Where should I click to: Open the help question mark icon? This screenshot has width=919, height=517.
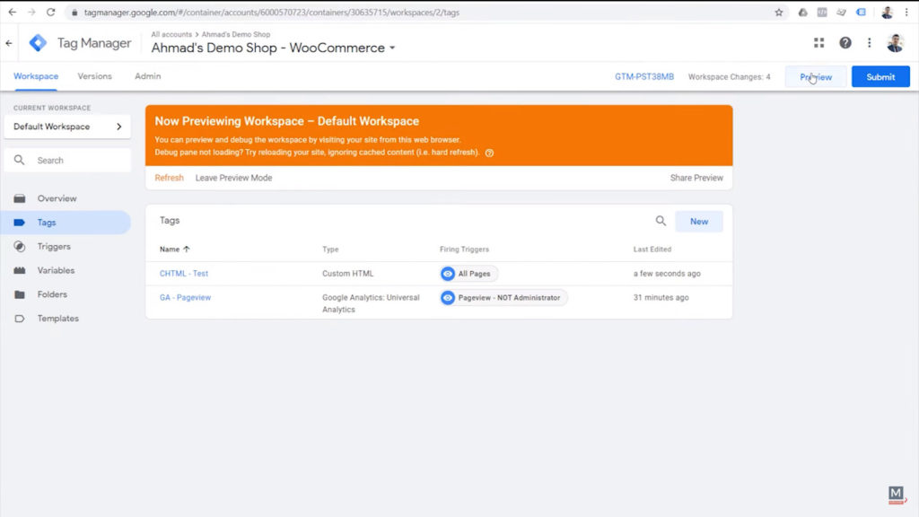(845, 43)
